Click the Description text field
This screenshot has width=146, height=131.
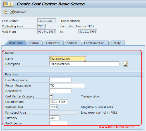coord(84,64)
